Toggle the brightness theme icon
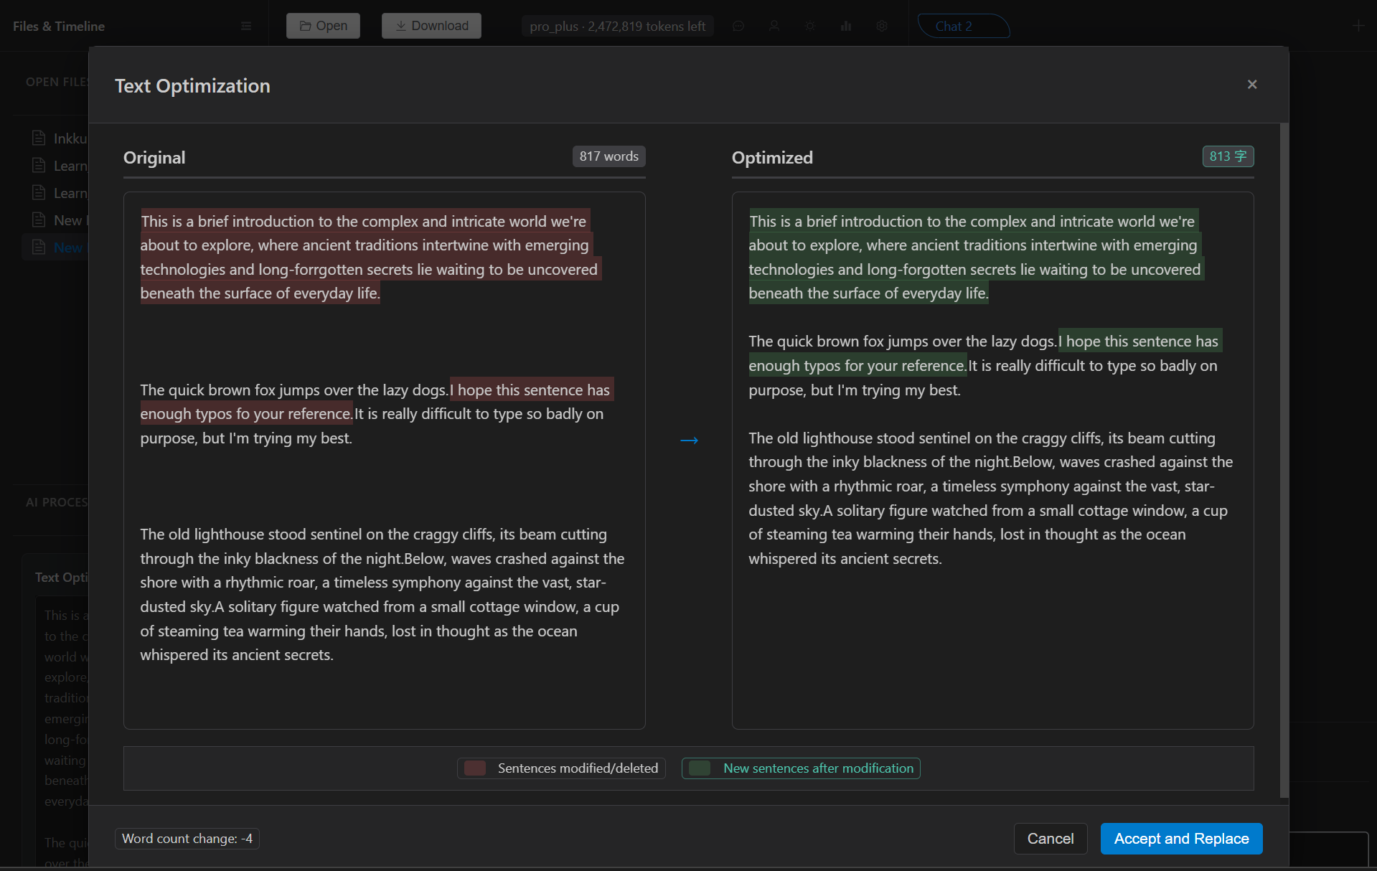The height and width of the screenshot is (871, 1377). [x=810, y=26]
